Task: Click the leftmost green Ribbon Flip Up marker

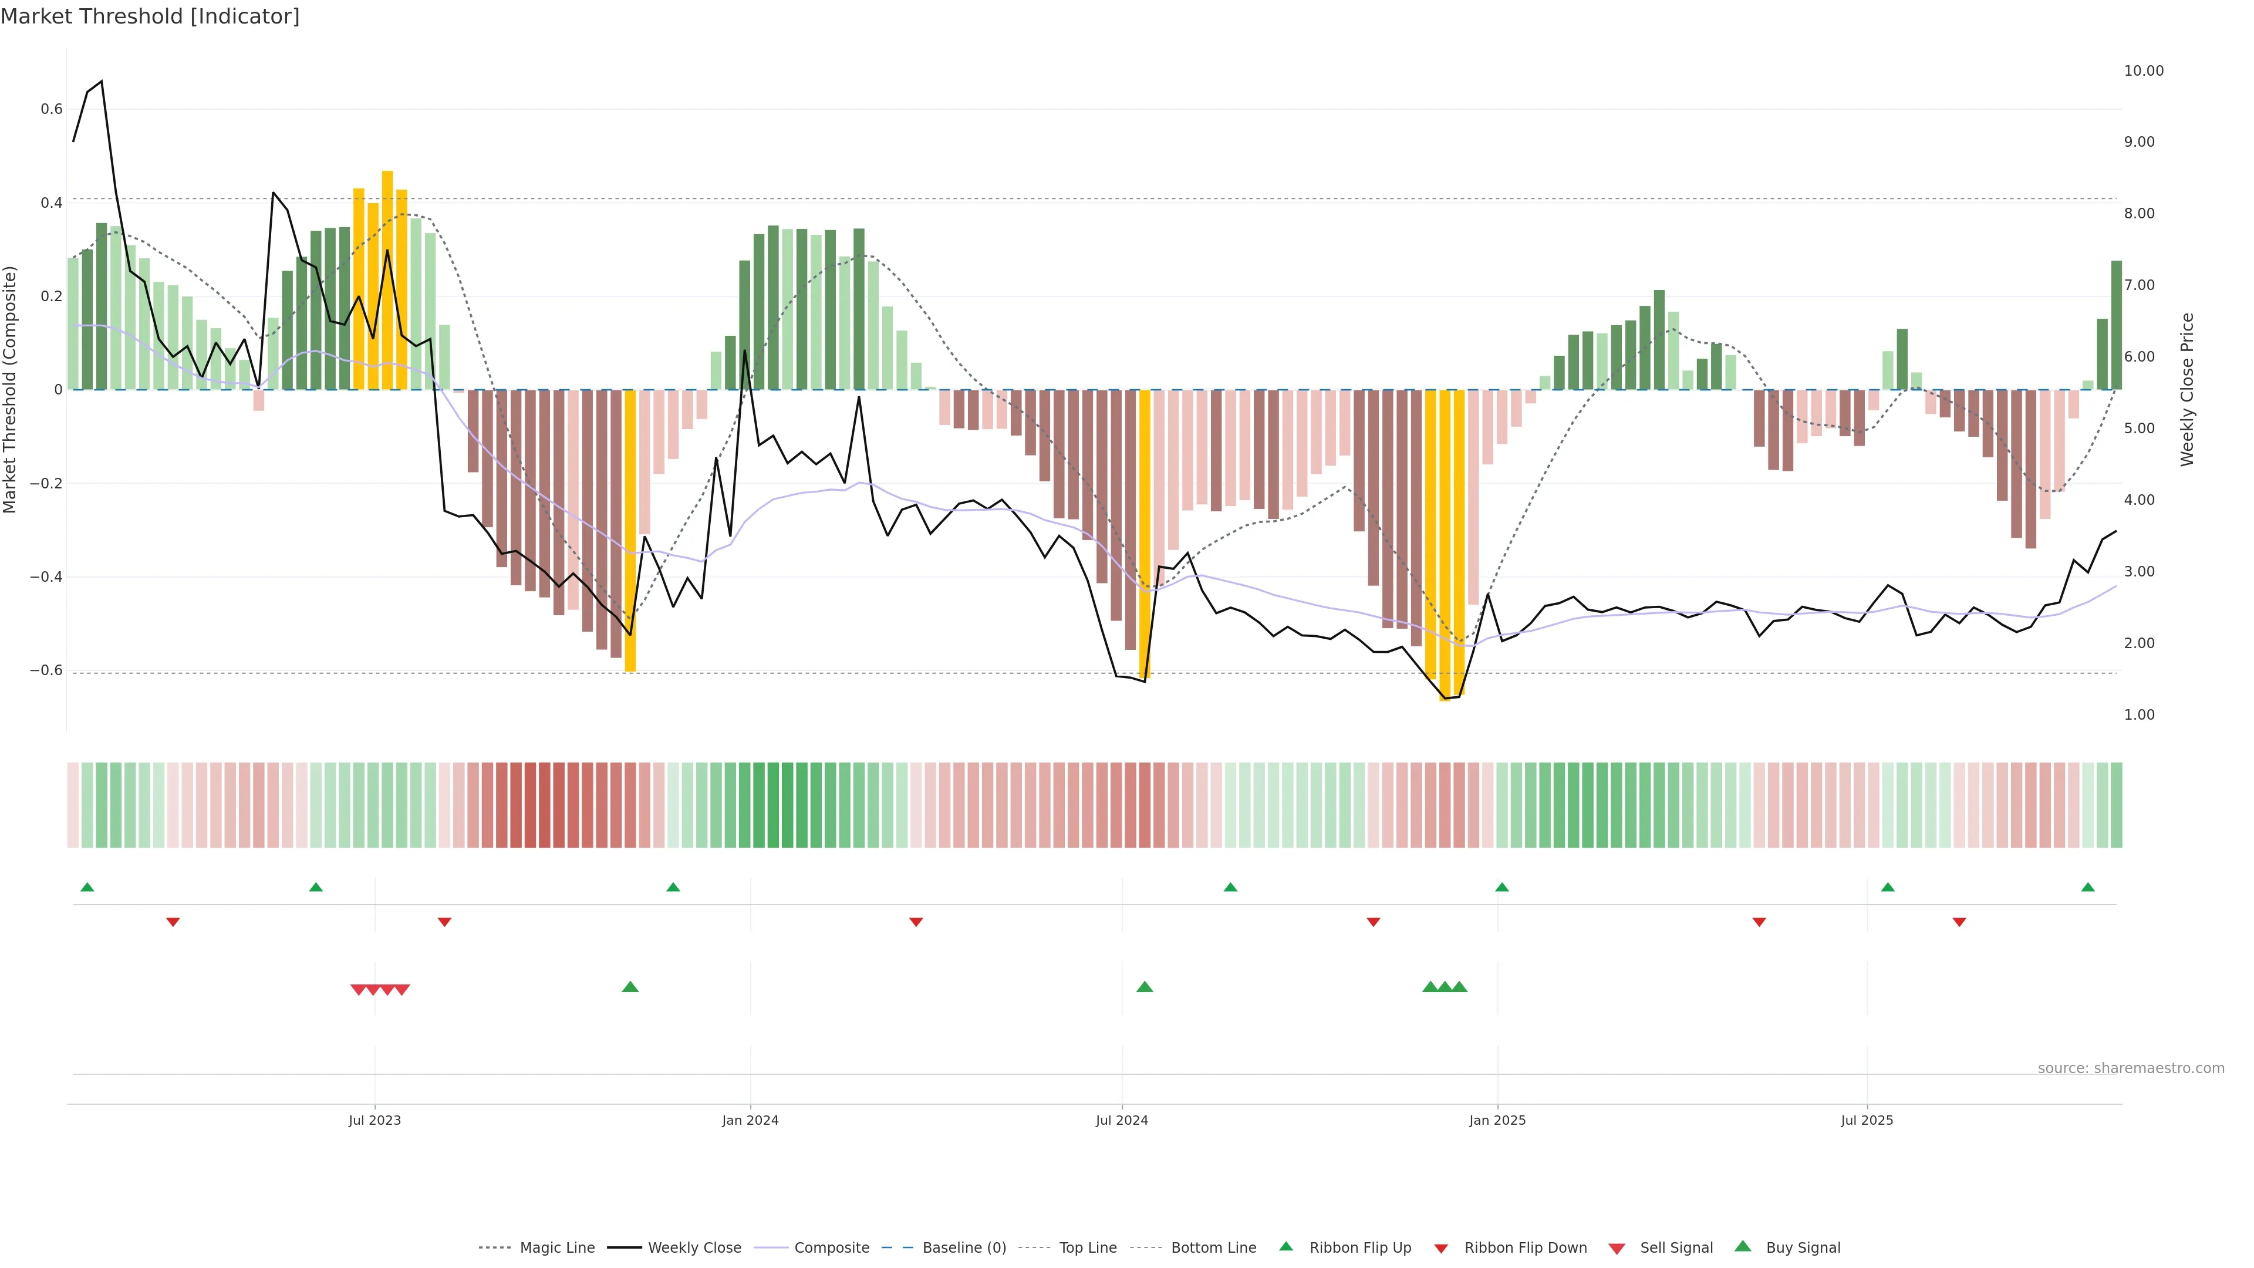Action: tap(87, 888)
